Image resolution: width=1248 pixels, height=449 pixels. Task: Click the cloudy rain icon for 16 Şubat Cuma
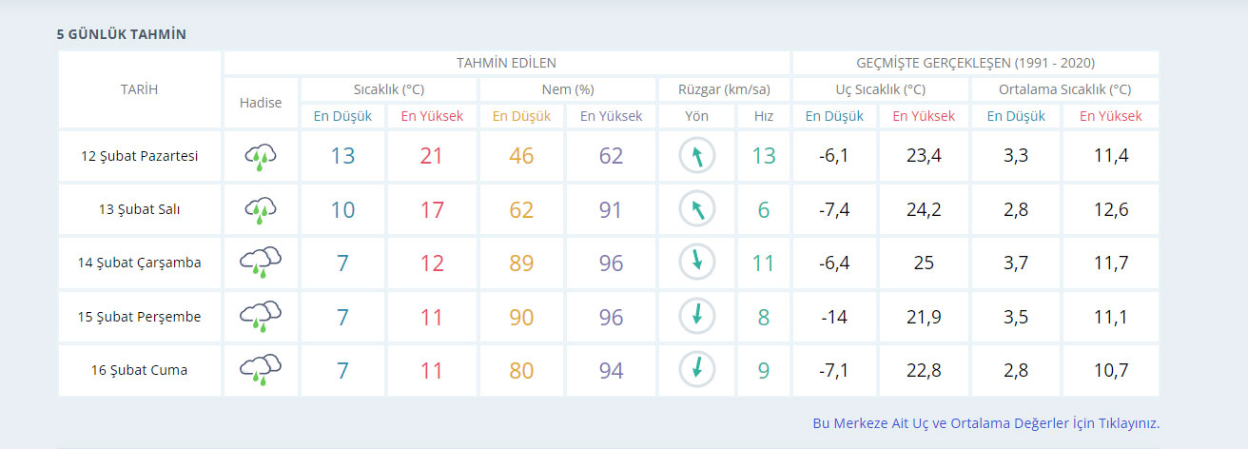[261, 369]
